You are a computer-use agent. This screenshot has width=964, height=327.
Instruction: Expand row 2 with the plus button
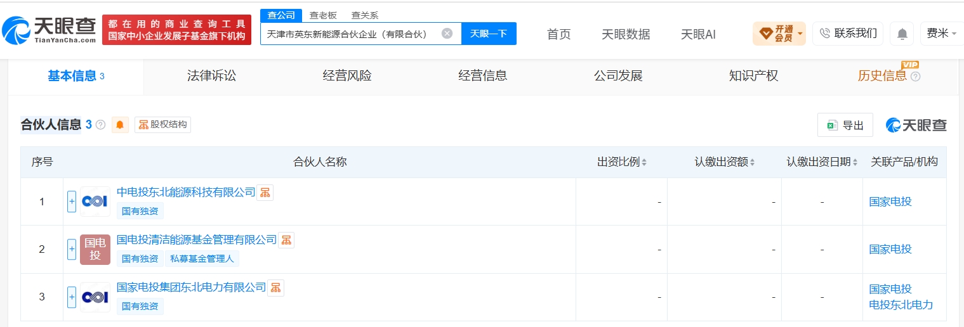(x=72, y=249)
